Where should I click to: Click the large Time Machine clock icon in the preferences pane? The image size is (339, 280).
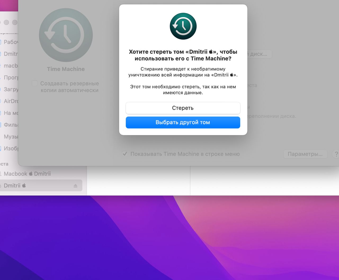(x=66, y=35)
